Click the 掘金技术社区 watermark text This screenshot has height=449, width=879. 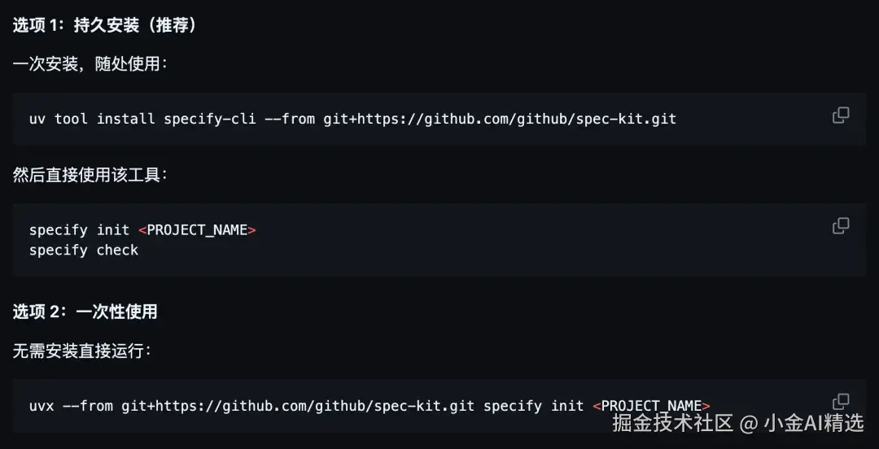[x=673, y=423]
